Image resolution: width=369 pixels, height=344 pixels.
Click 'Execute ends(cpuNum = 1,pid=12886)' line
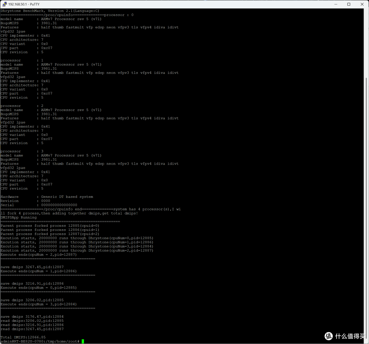pos(39,271)
